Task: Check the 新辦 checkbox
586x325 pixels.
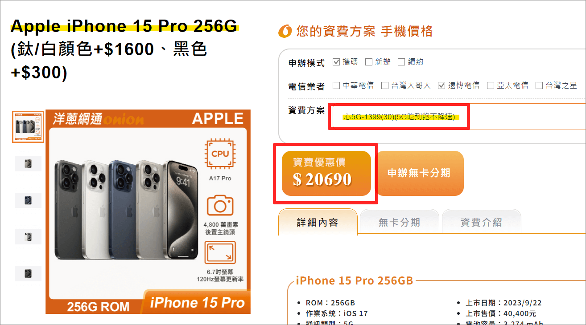Action: click(369, 62)
